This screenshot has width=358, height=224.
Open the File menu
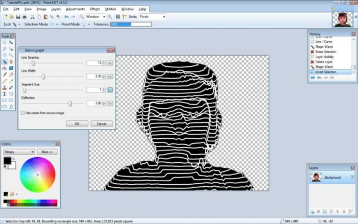click(x=6, y=9)
